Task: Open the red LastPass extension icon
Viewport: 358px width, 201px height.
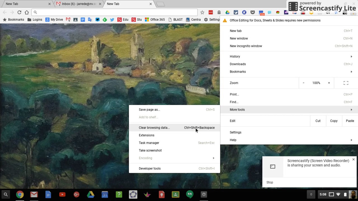Action: point(211,12)
